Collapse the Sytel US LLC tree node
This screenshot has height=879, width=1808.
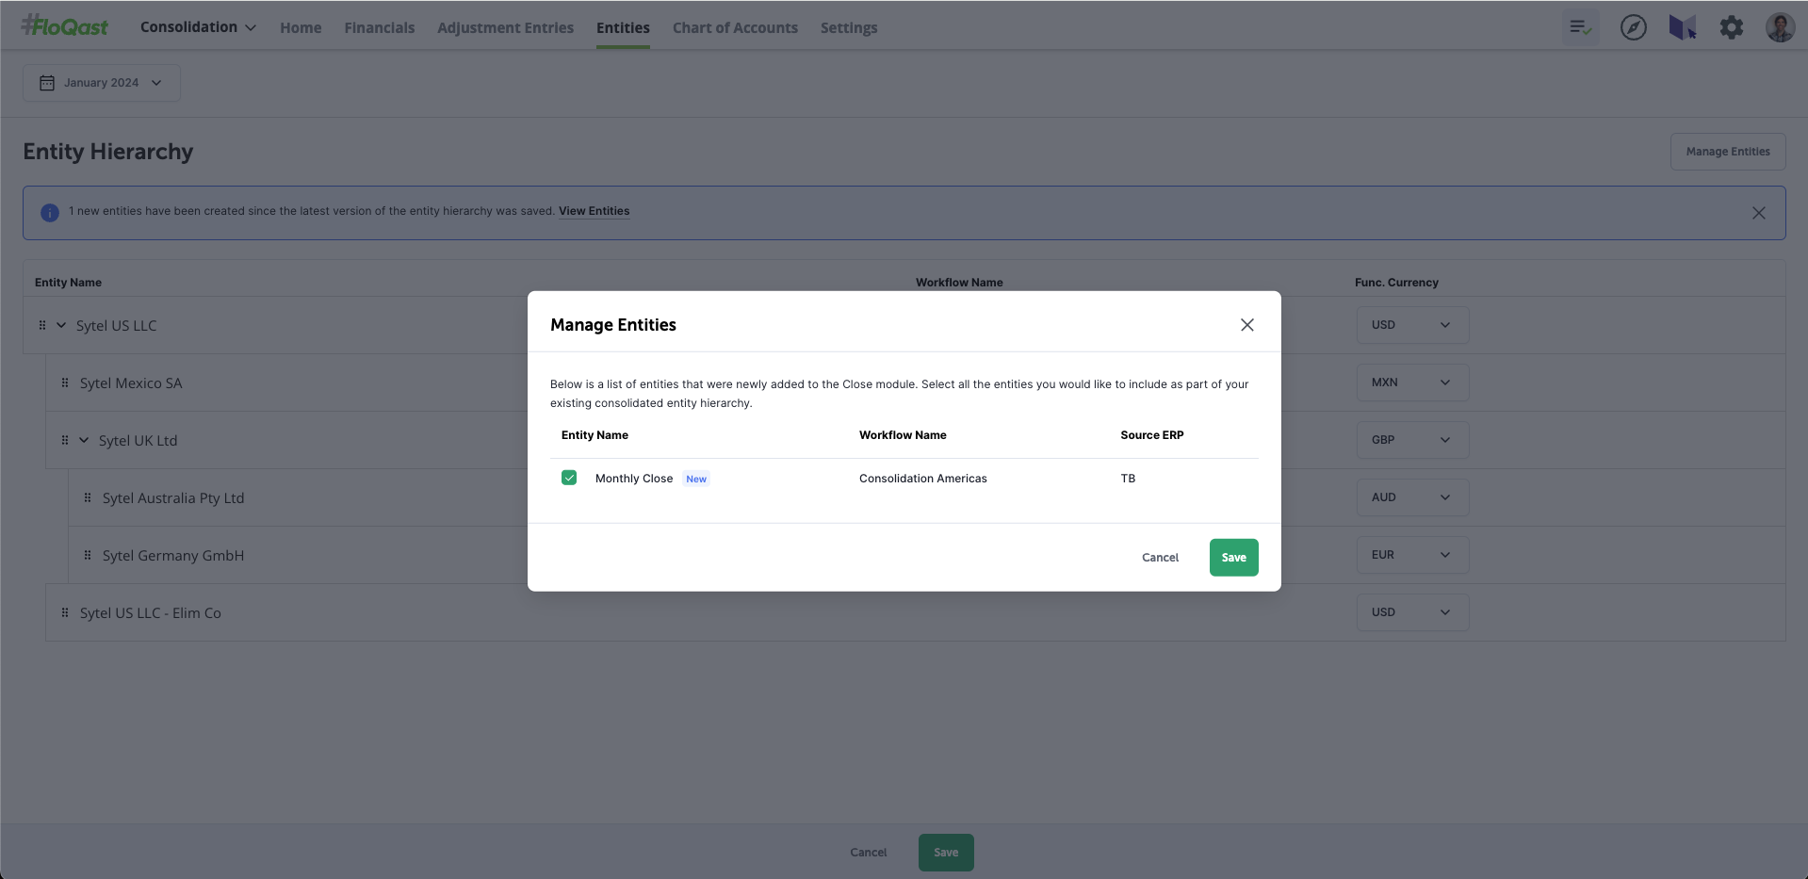61,325
